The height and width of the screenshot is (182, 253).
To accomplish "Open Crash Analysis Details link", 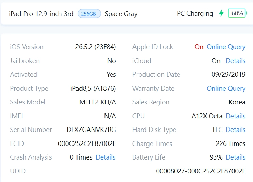I will tap(106, 157).
